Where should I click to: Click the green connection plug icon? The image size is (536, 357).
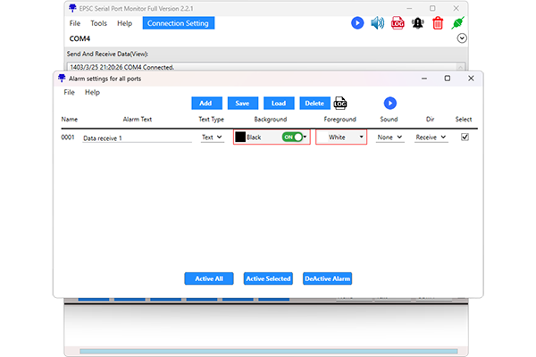(459, 22)
